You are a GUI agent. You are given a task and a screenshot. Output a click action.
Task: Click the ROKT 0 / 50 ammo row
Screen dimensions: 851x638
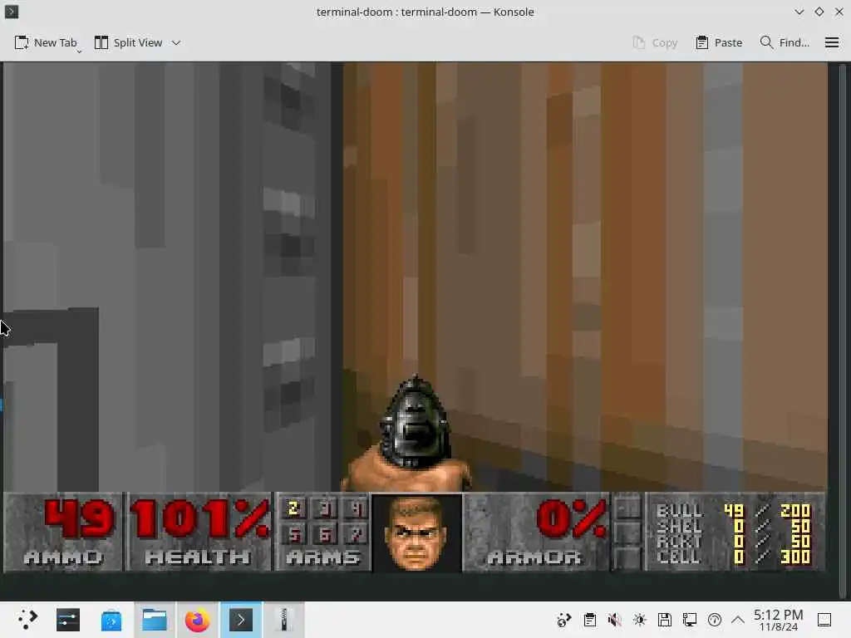(x=733, y=541)
